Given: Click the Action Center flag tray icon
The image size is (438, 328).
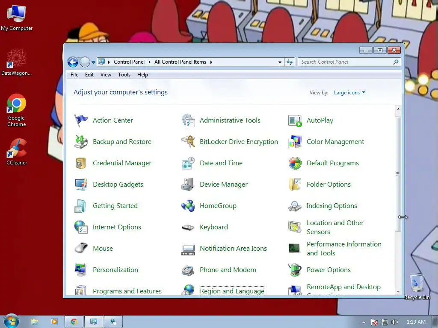Looking at the screenshot, I should coord(374,322).
